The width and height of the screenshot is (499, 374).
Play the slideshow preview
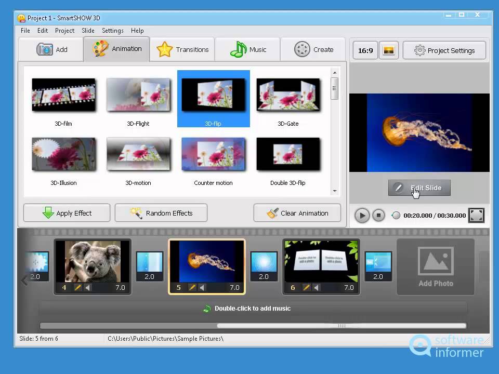(x=362, y=215)
